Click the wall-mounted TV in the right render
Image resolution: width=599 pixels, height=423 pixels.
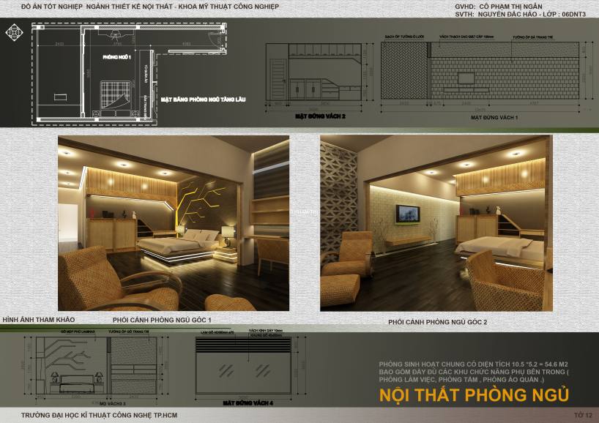406,213
